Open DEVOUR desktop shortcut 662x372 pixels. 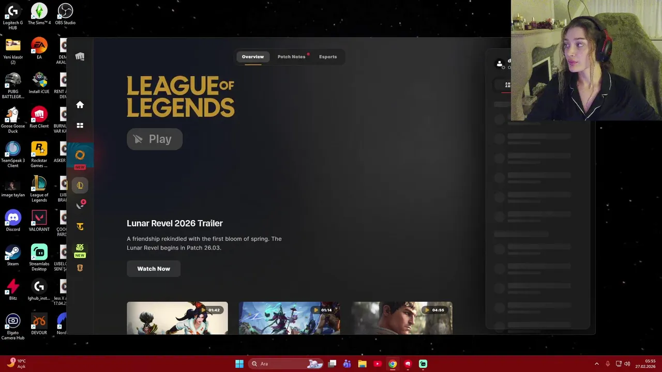click(39, 324)
